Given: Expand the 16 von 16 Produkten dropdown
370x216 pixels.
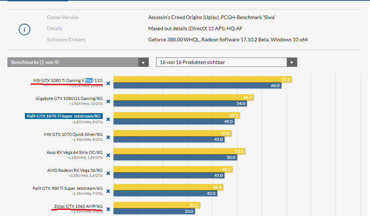Looking at the screenshot, I should pos(227,62).
